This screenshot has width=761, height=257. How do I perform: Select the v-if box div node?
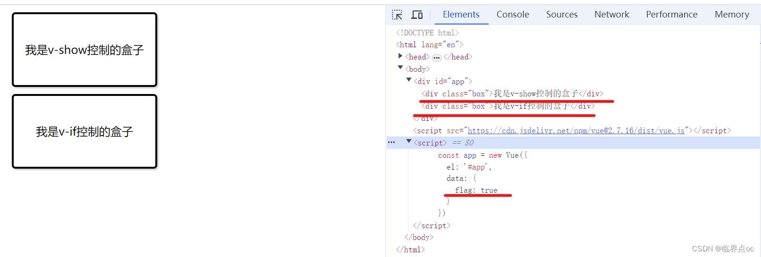(508, 106)
